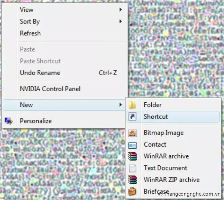
Task: Click the Bitmap Image icon
Action: point(132,133)
